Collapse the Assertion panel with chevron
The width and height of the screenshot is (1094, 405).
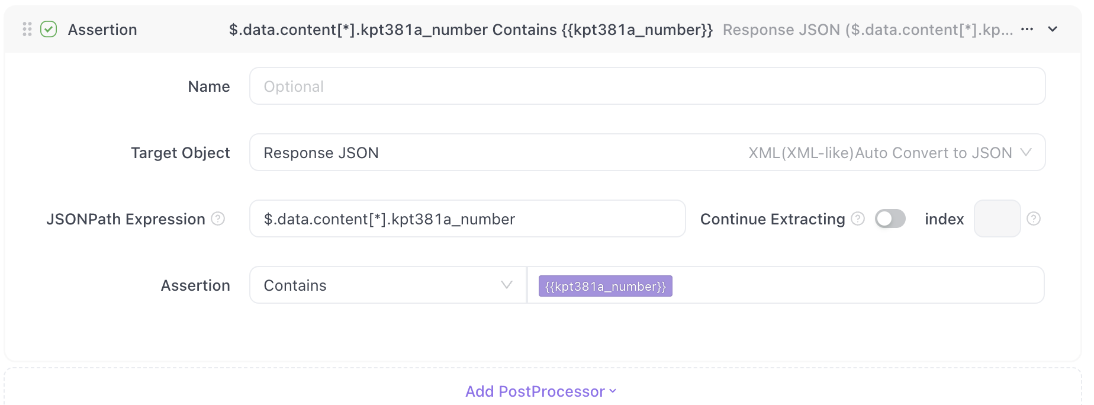[1053, 29]
